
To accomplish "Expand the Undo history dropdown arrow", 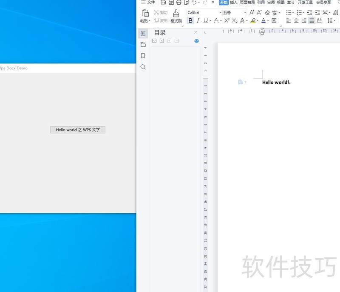I will 199,3.
